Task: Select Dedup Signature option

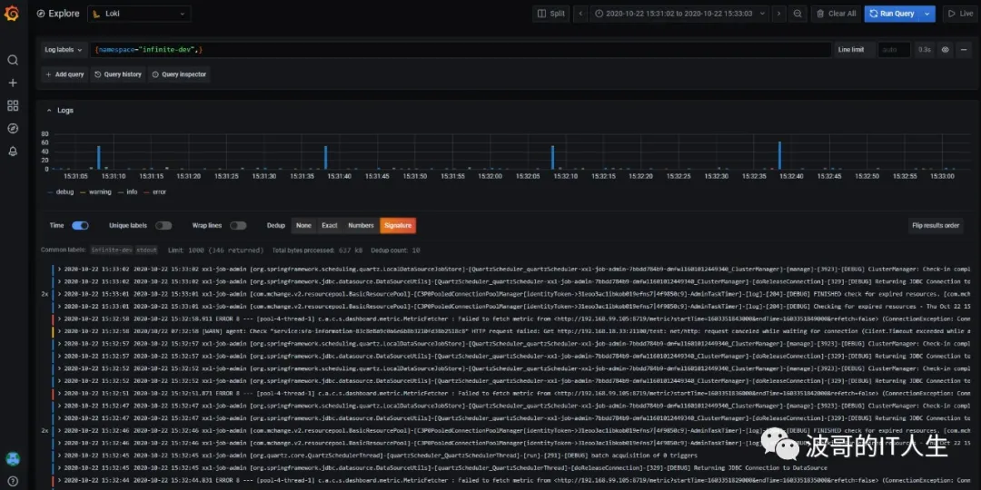Action: click(398, 226)
